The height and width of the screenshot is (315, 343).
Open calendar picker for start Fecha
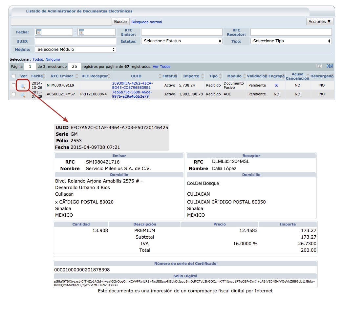click(x=39, y=32)
